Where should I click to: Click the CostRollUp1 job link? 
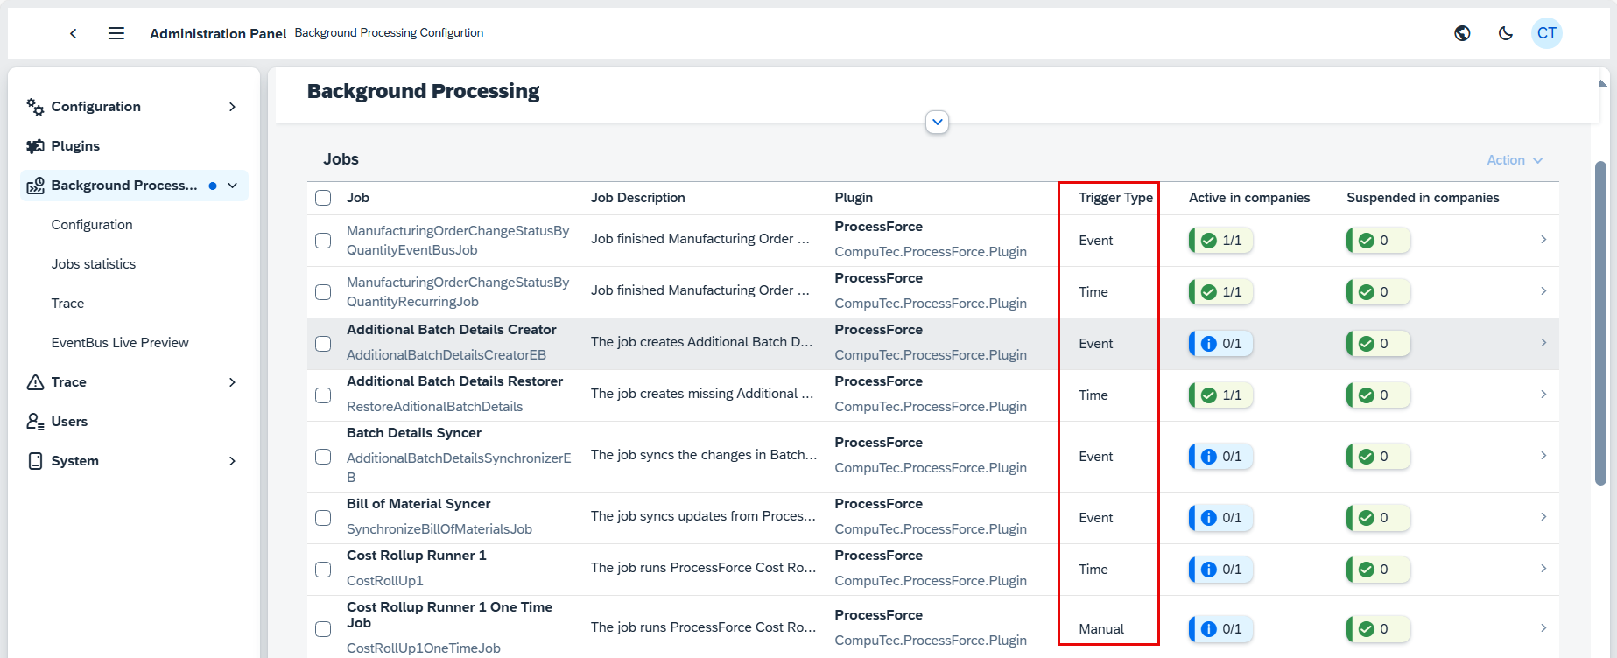pyautogui.click(x=384, y=581)
